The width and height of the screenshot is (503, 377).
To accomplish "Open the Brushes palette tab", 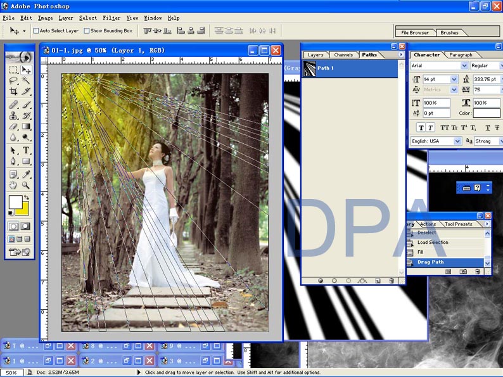I will [449, 33].
